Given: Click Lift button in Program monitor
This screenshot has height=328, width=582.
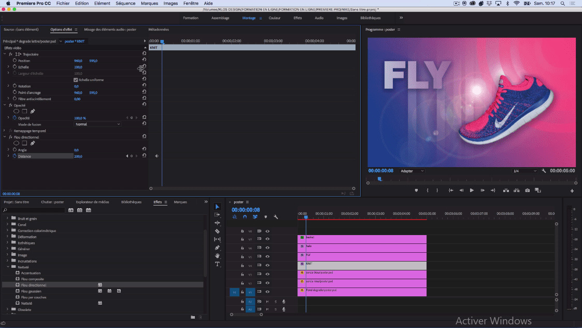Looking at the screenshot, I should (506, 190).
